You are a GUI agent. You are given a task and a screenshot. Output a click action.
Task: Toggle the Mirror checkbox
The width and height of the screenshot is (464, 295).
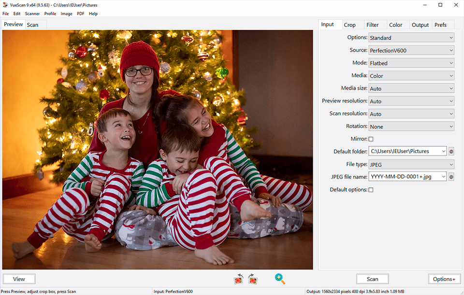[371, 139]
